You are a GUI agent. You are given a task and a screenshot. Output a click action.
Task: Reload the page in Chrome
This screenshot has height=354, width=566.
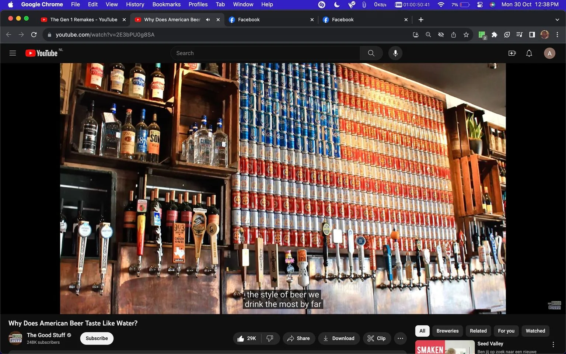tap(34, 35)
